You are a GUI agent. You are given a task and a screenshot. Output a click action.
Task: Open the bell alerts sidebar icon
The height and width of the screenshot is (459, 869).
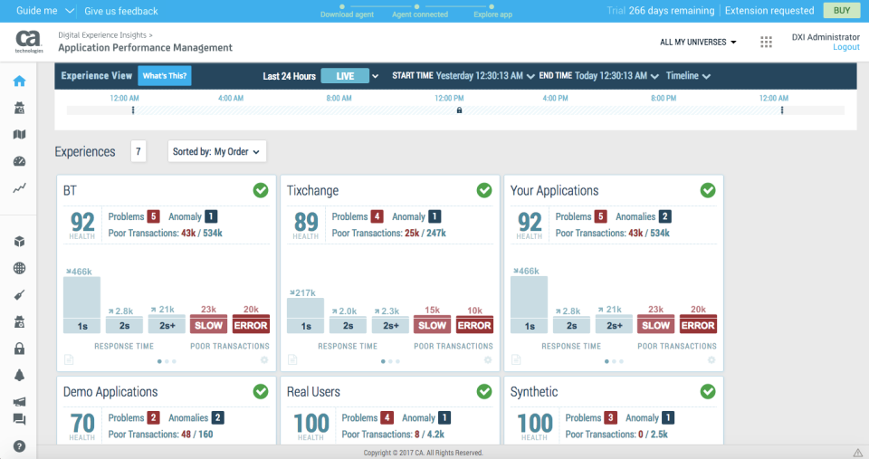19,376
